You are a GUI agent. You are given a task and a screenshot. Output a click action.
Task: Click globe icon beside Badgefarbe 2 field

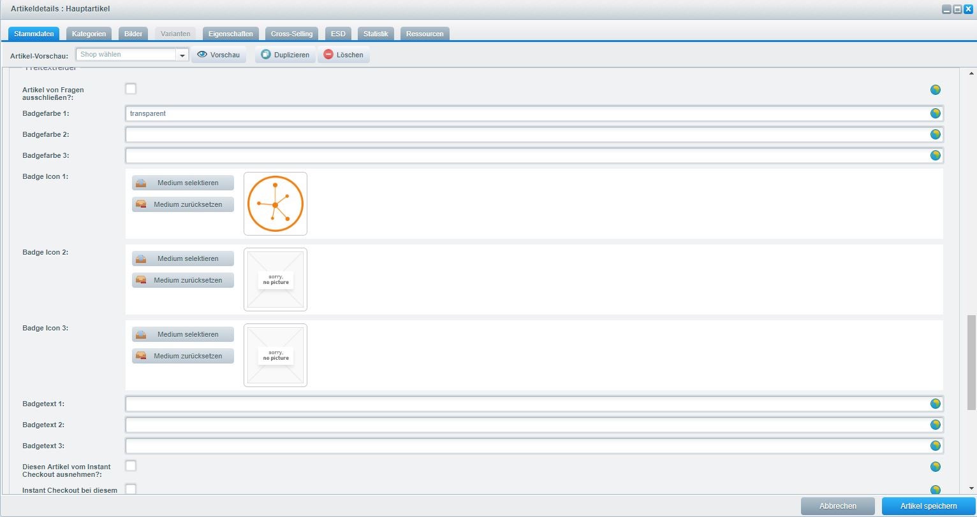pos(935,134)
